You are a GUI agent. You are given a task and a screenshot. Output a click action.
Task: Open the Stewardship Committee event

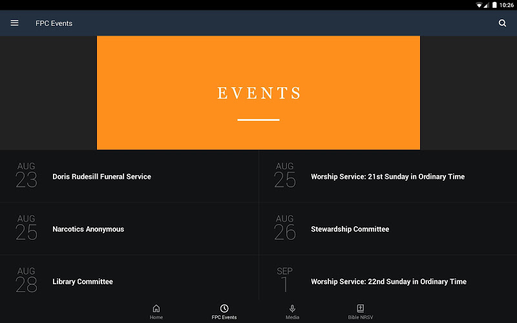[x=388, y=229]
